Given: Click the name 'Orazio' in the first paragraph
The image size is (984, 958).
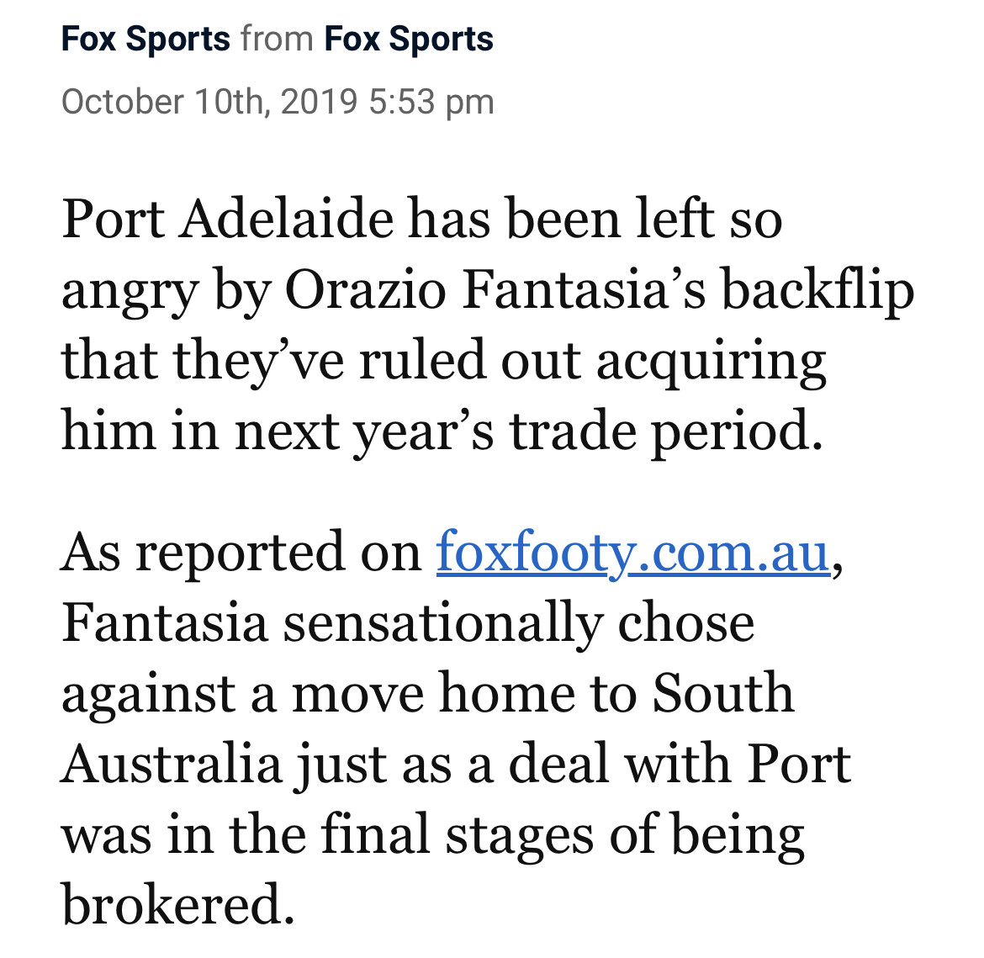Looking at the screenshot, I should coord(365,290).
